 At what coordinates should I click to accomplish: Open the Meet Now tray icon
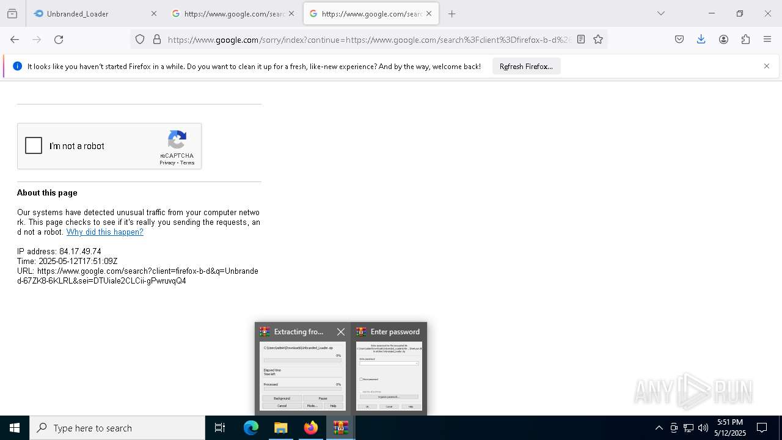674,428
